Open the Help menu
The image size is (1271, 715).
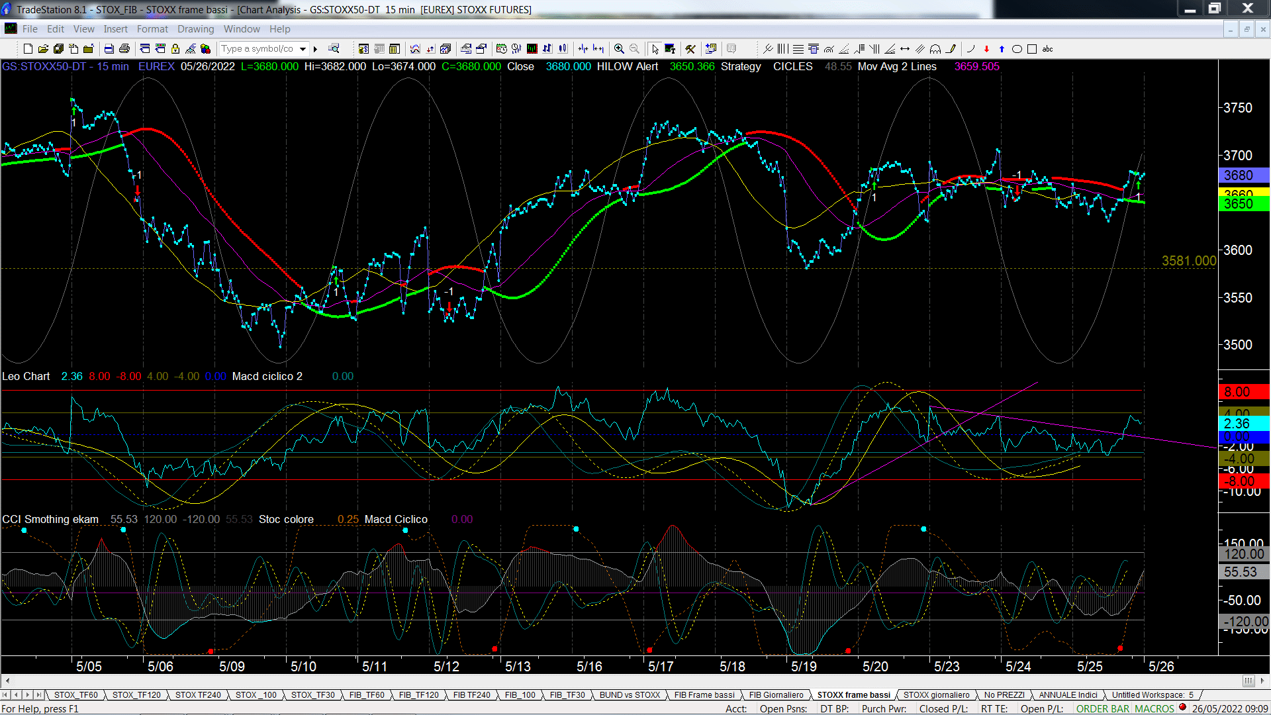click(x=279, y=29)
